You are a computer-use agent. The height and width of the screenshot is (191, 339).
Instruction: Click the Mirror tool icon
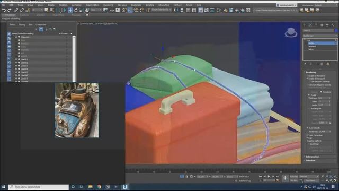[176, 10]
